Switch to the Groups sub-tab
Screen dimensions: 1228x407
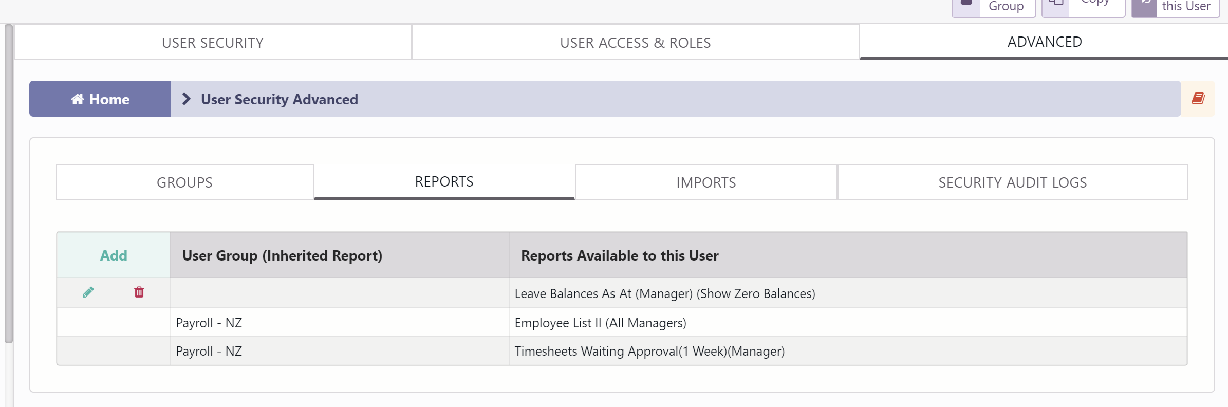click(184, 182)
